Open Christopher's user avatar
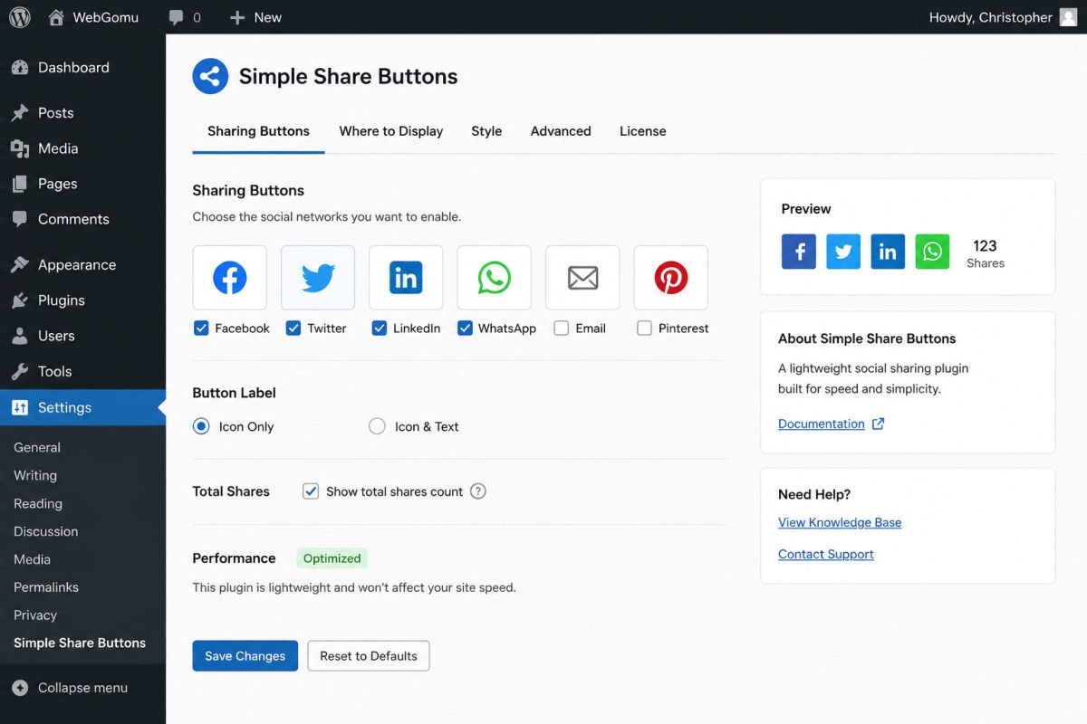Image resolution: width=1087 pixels, height=724 pixels. click(1069, 17)
